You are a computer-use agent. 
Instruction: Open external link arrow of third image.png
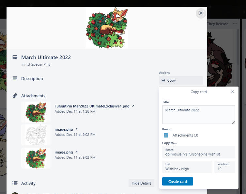tap(76, 152)
